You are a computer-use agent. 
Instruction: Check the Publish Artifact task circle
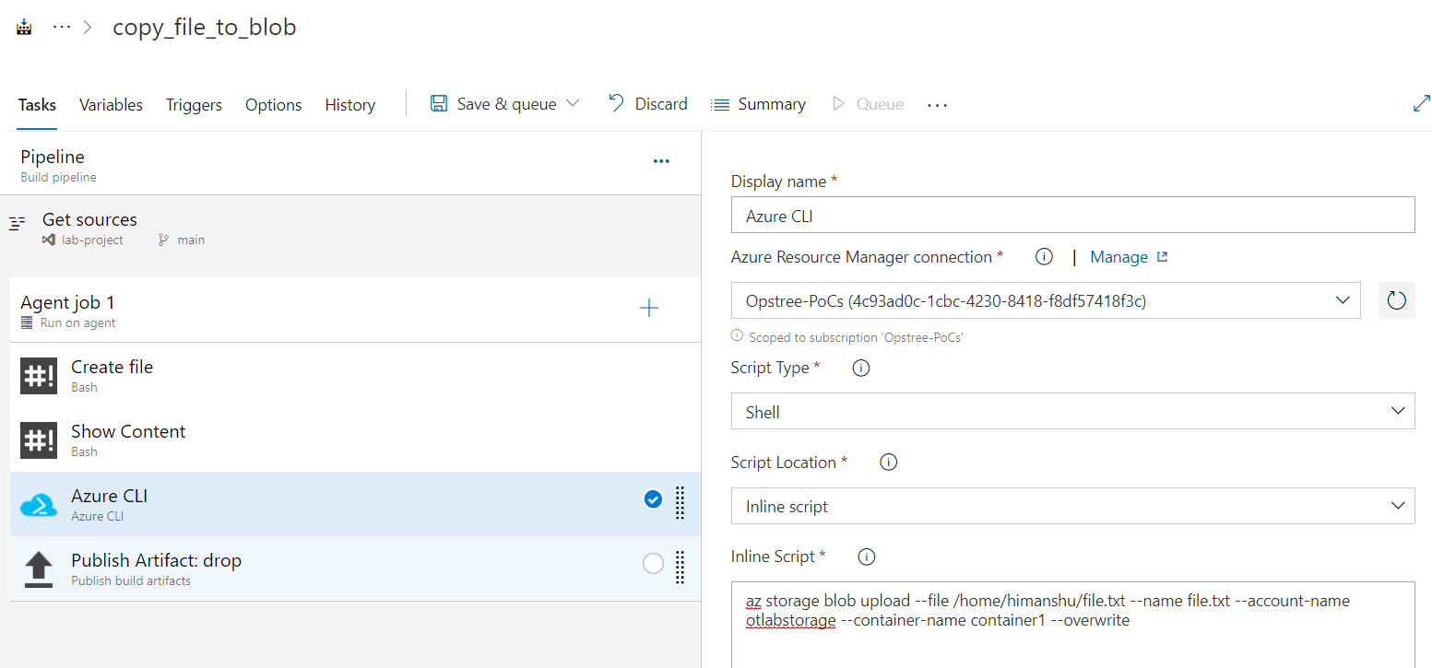pos(653,564)
